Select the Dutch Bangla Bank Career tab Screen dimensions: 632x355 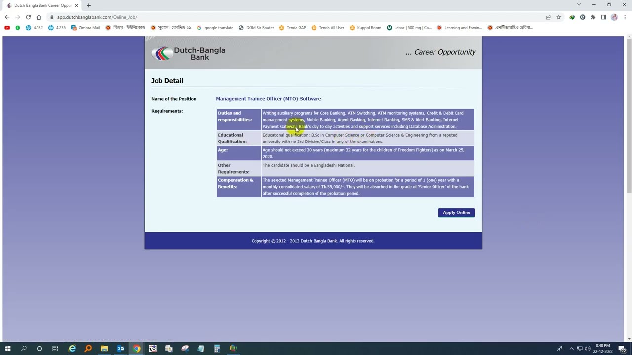click(42, 5)
